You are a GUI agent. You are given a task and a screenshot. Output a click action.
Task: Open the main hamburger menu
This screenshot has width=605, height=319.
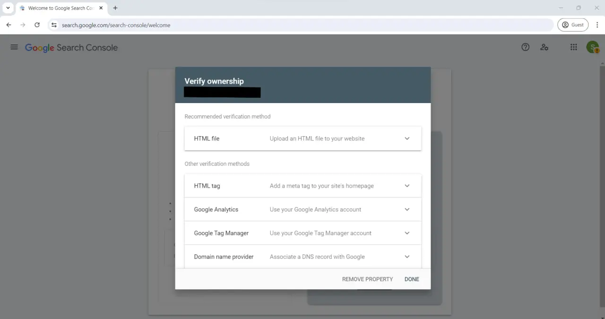[x=14, y=47]
